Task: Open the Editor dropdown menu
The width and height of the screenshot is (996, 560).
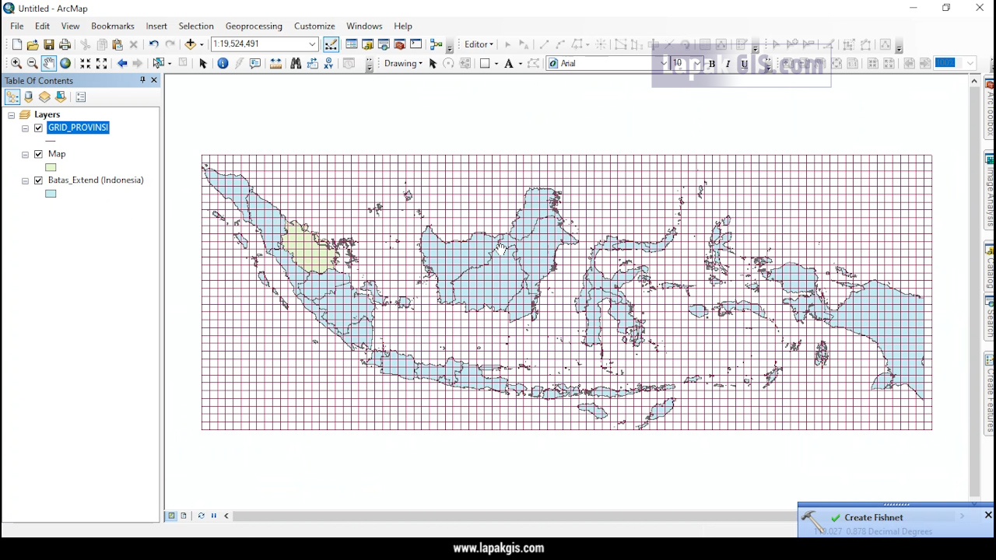Action: [479, 44]
